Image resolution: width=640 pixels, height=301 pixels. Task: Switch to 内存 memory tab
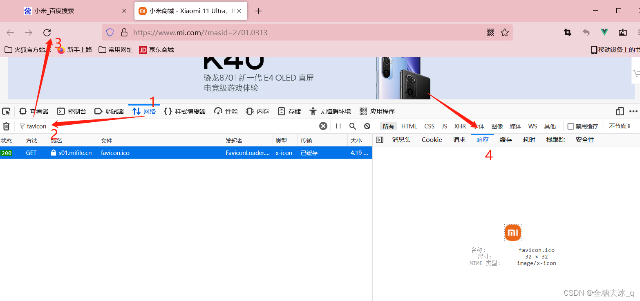(258, 111)
